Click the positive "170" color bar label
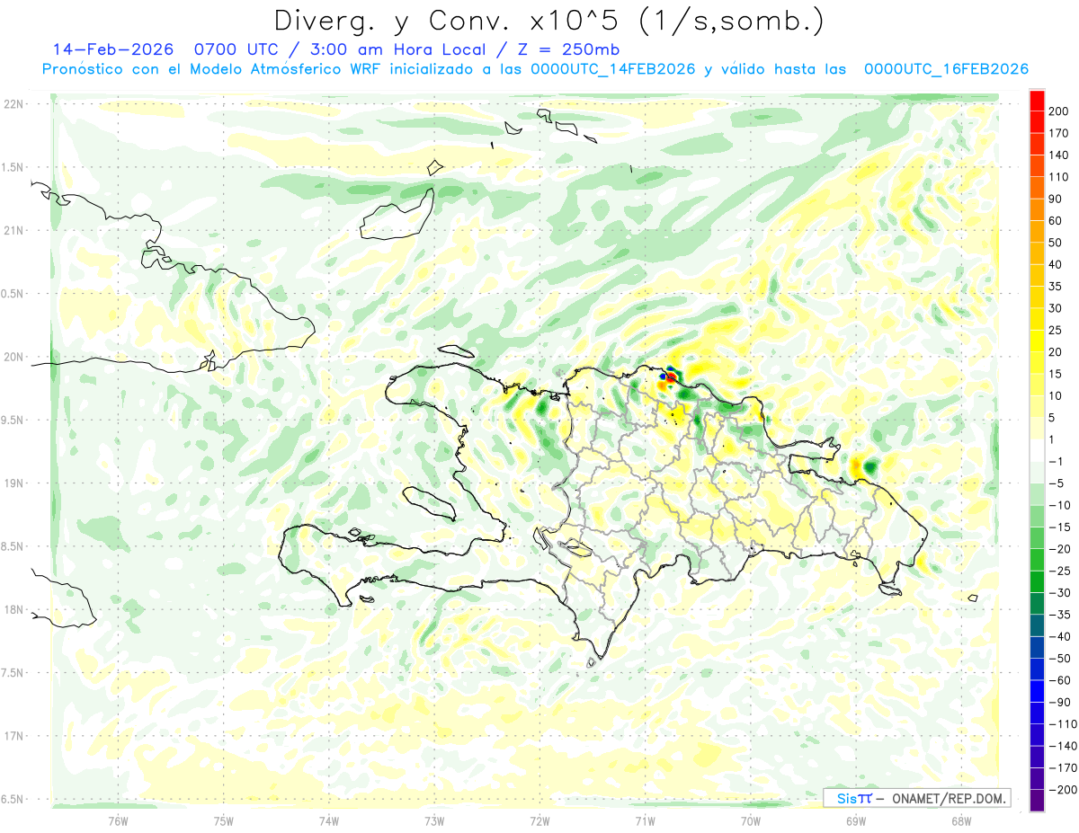 click(1058, 133)
